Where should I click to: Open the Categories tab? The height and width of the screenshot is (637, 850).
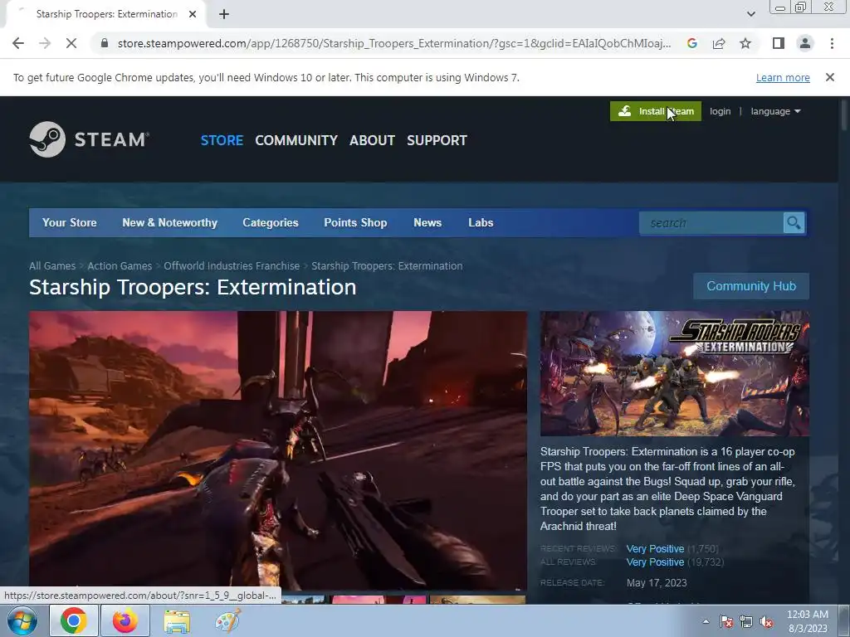(x=271, y=222)
